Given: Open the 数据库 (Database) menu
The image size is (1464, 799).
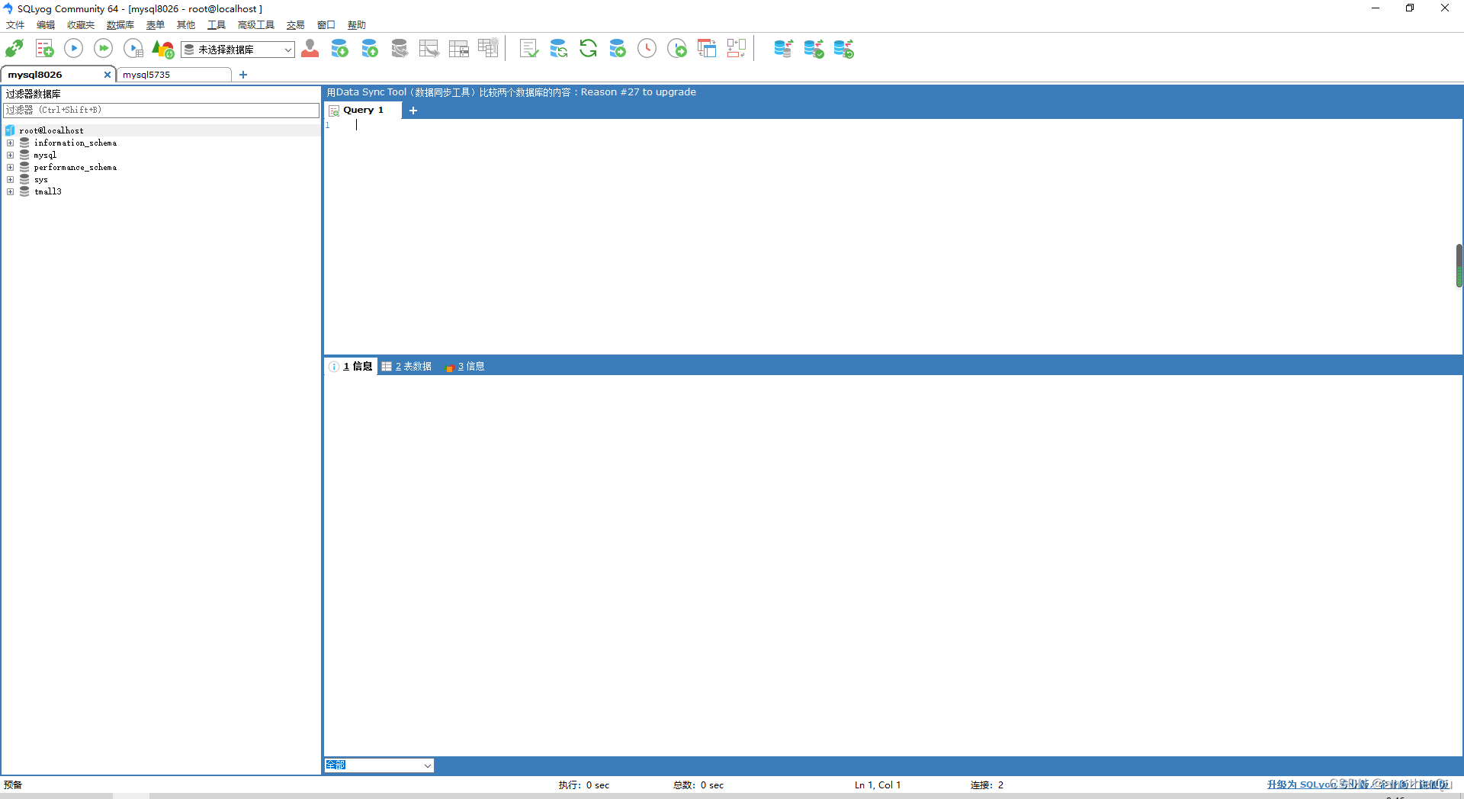Looking at the screenshot, I should [120, 25].
